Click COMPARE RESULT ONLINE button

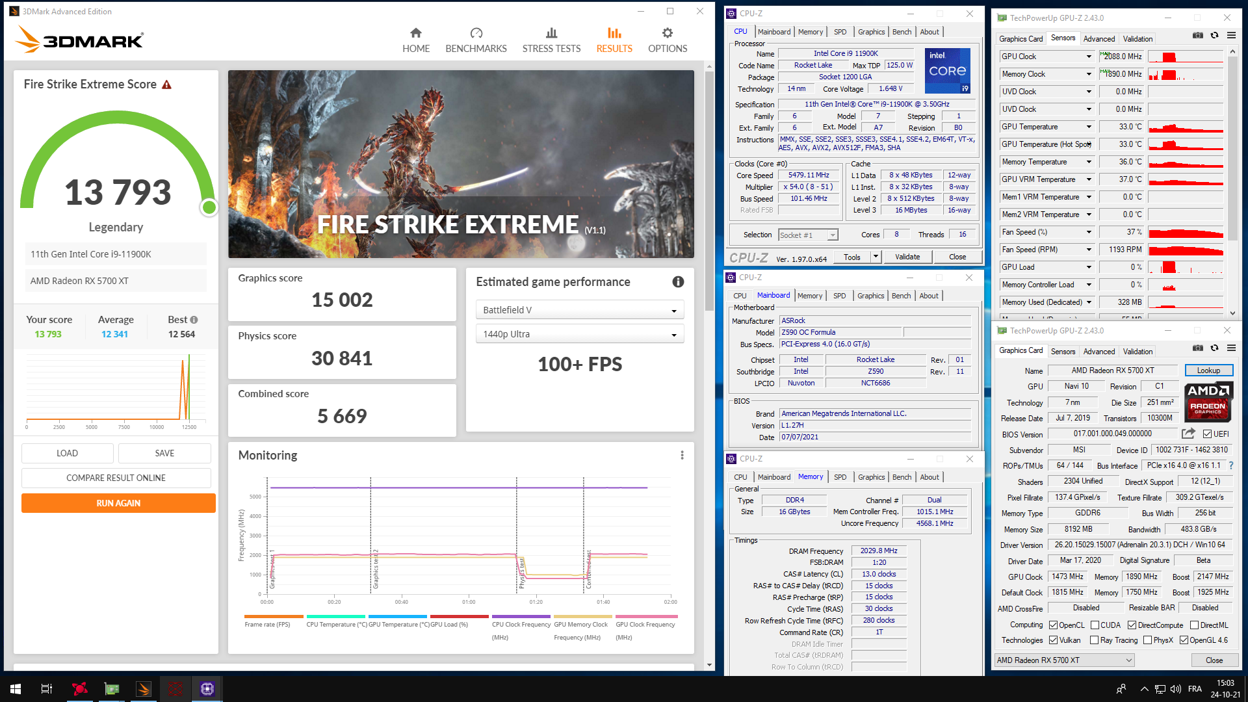pyautogui.click(x=116, y=478)
